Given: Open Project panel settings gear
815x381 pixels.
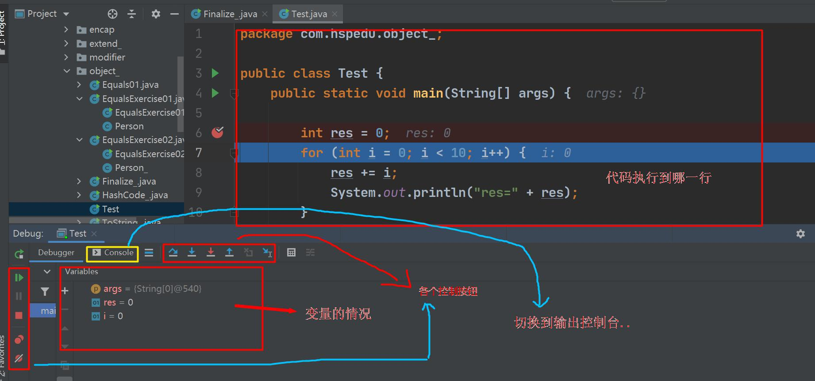Looking at the screenshot, I should pos(156,14).
